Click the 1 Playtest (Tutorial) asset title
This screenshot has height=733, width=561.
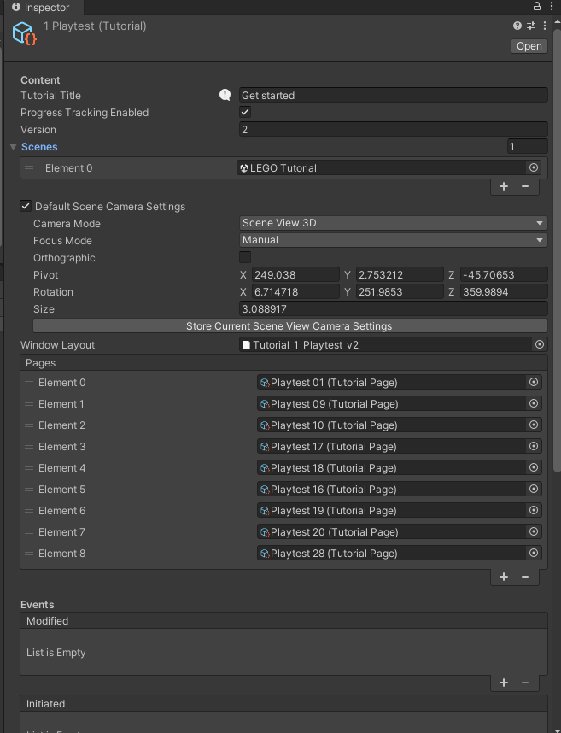coord(95,26)
